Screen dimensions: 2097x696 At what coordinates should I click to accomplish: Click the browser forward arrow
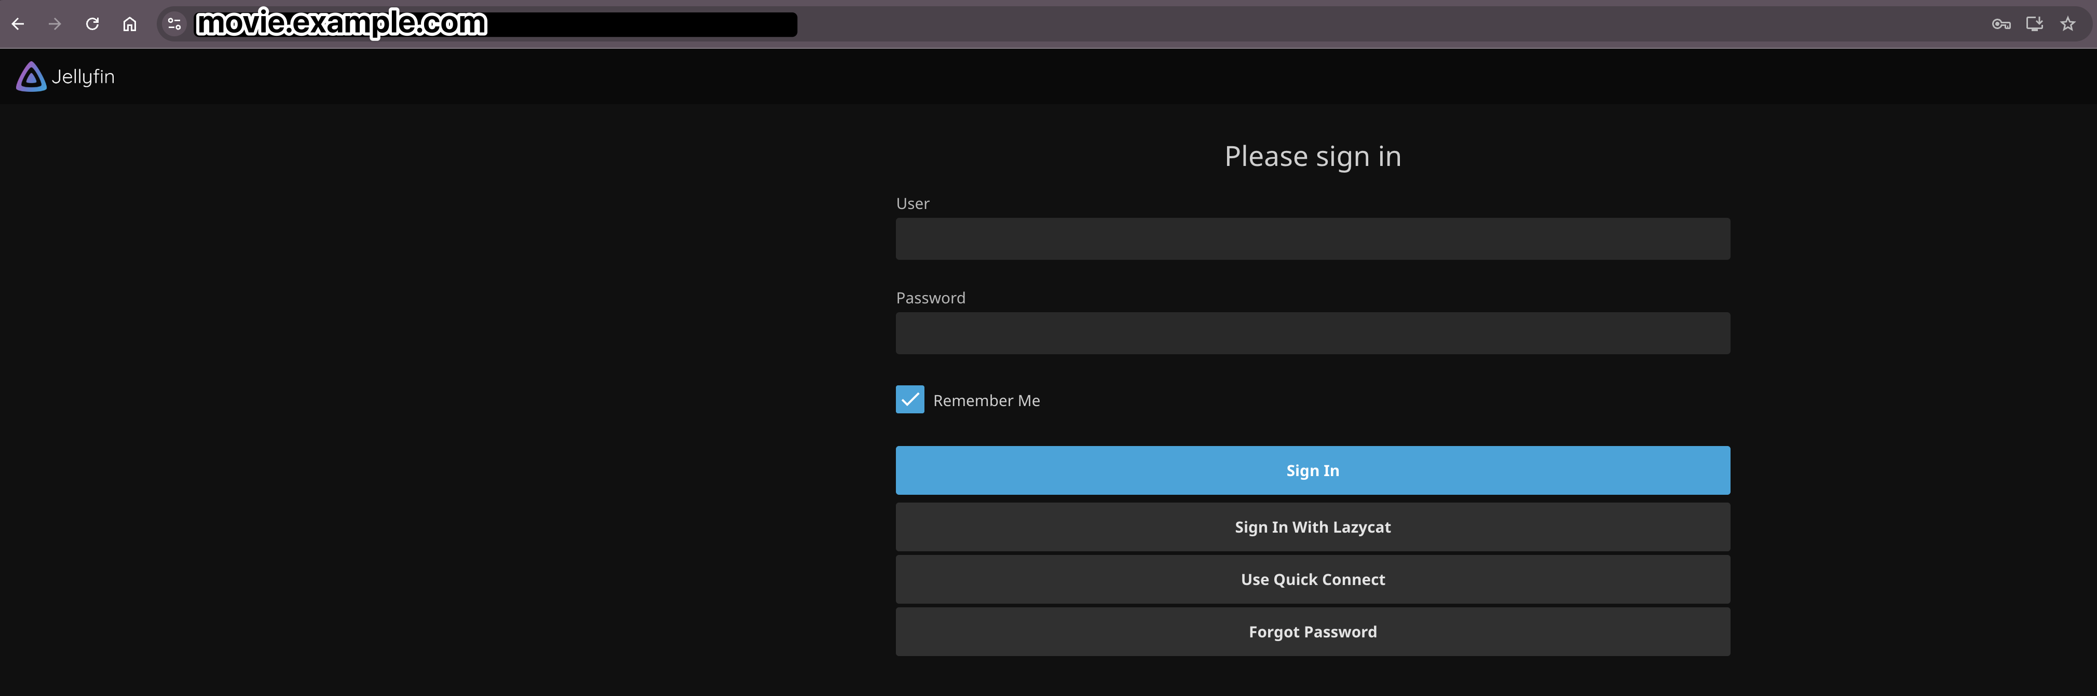(55, 23)
